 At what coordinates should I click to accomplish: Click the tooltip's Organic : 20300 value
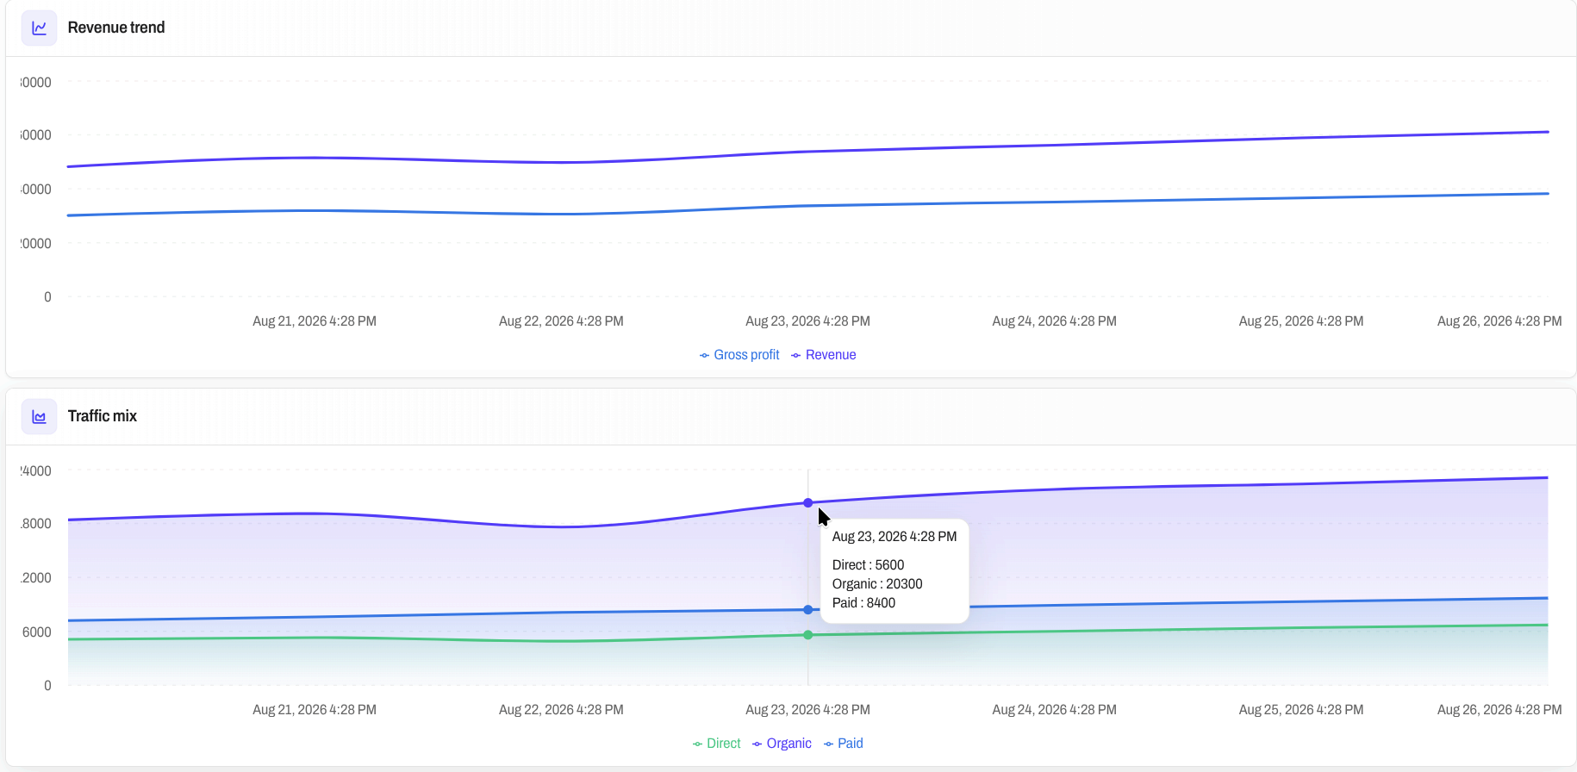click(x=877, y=584)
